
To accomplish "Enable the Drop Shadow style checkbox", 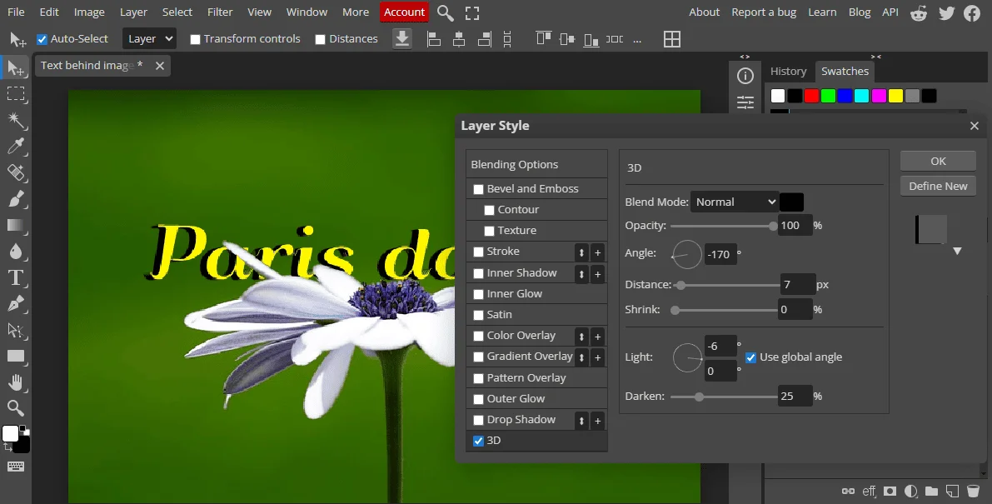I will (478, 420).
